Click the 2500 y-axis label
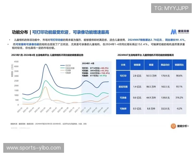The width and height of the screenshot is (195, 156). click(16, 81)
